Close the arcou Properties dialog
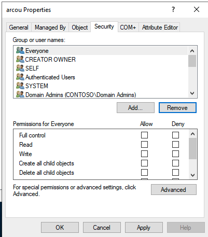Image resolution: width=208 pixels, height=237 pixels. pos(197,9)
